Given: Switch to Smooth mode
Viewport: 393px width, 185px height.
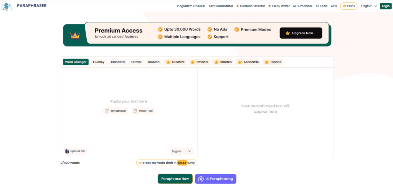Looking at the screenshot, I should [154, 62].
